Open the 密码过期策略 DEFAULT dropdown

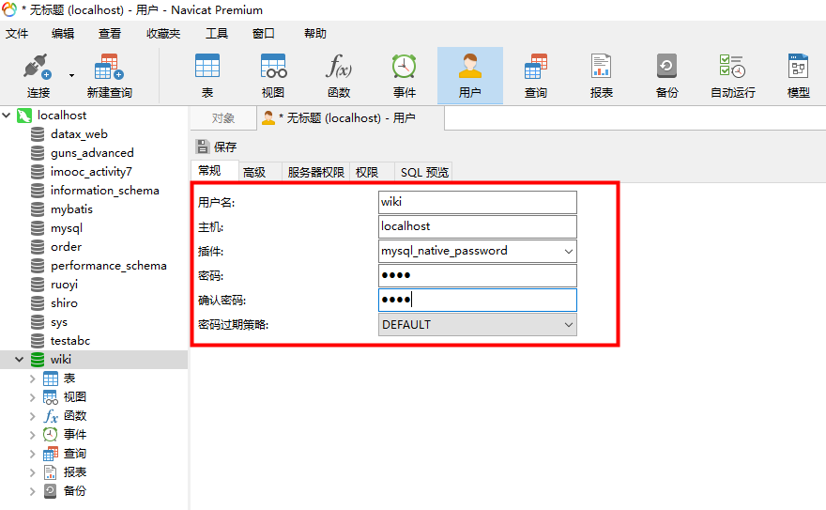click(x=477, y=325)
